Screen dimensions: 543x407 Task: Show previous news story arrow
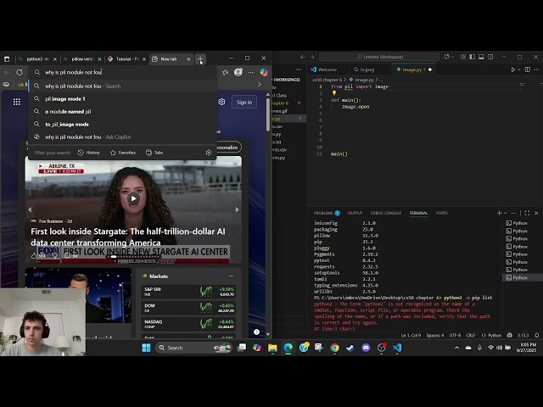(30, 209)
